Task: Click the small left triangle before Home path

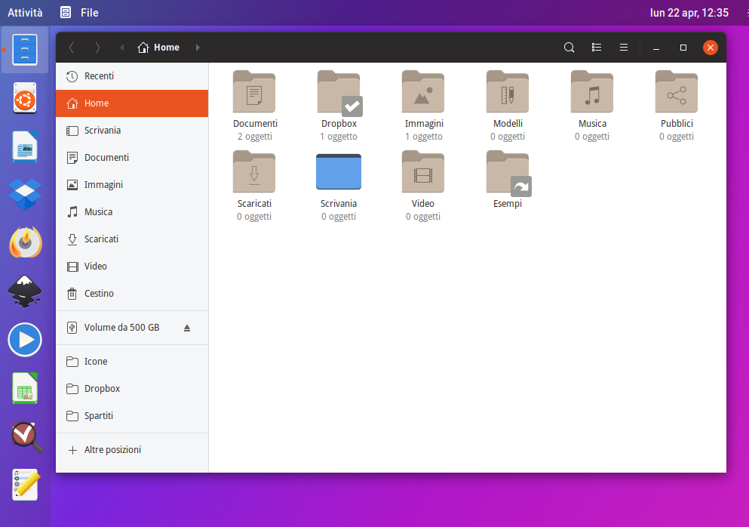Action: click(121, 48)
